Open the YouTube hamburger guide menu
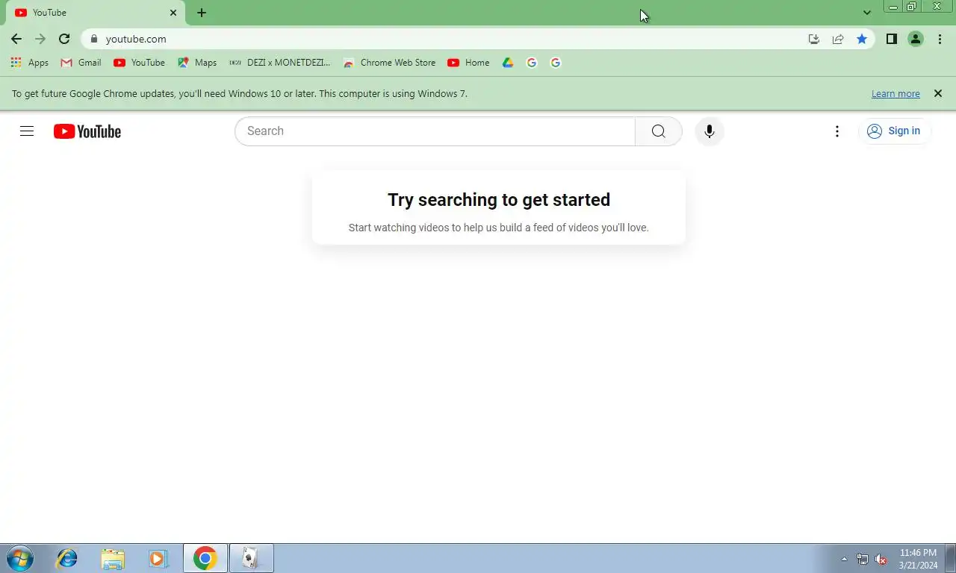The width and height of the screenshot is (956, 573). click(27, 131)
